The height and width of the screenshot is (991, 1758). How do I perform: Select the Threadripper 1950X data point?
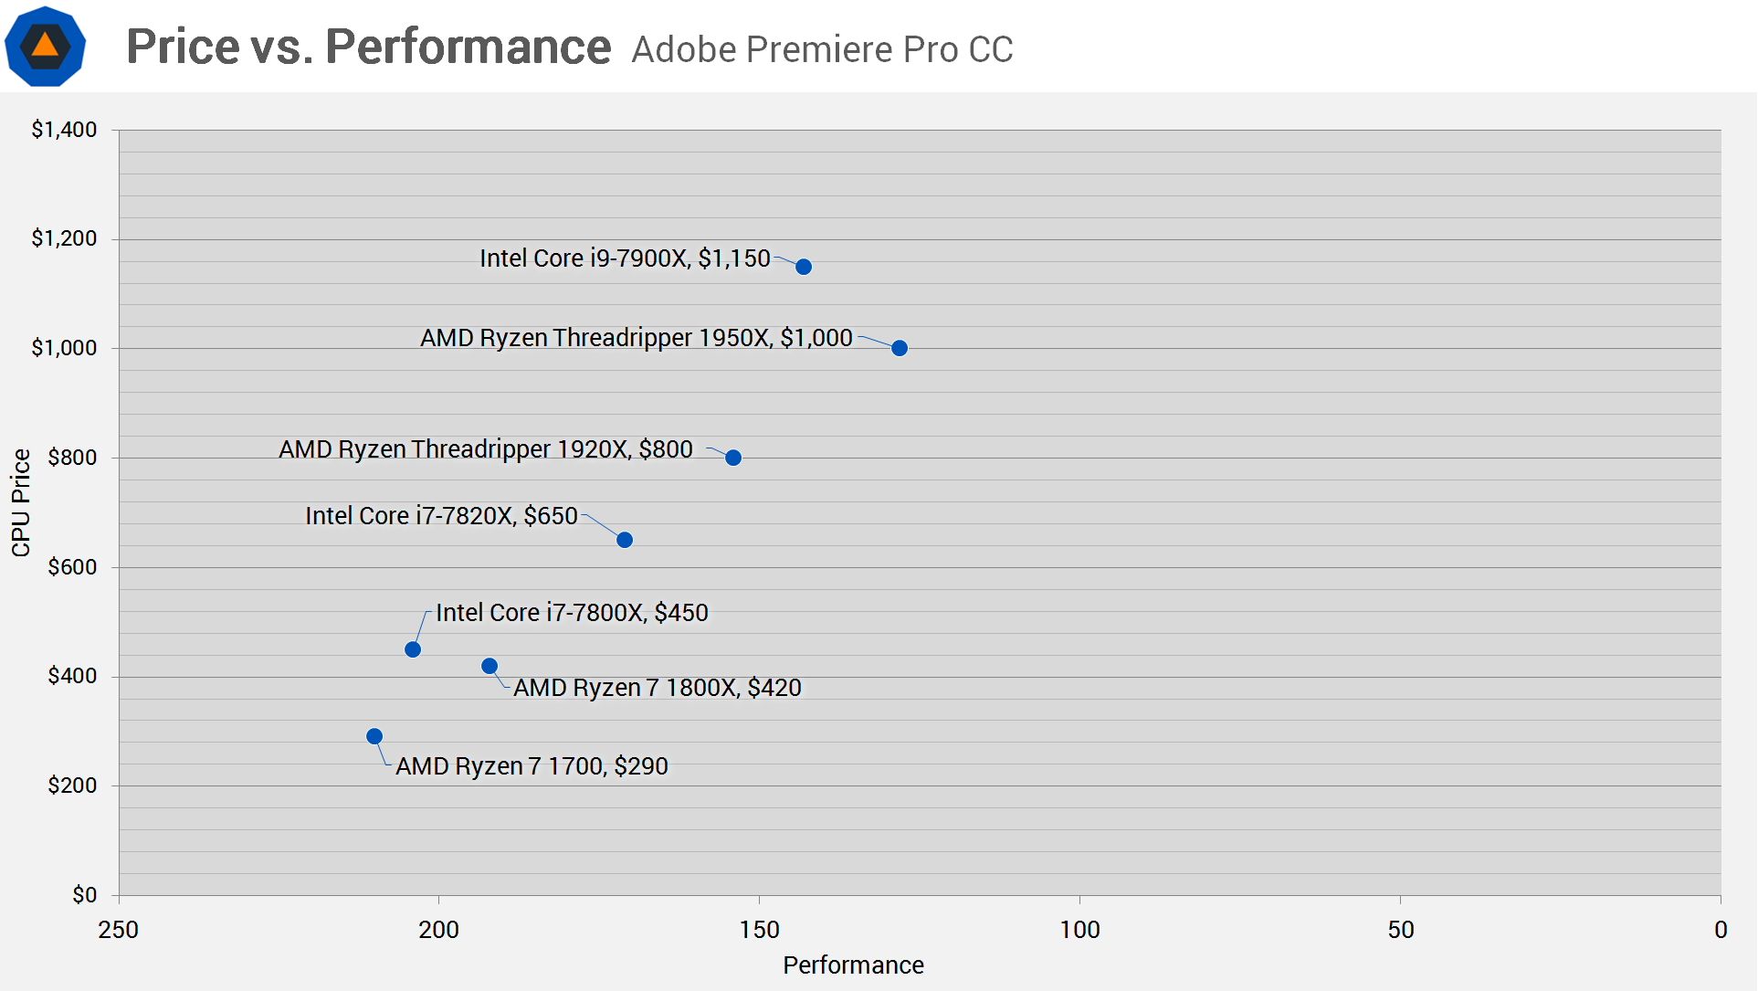point(900,348)
